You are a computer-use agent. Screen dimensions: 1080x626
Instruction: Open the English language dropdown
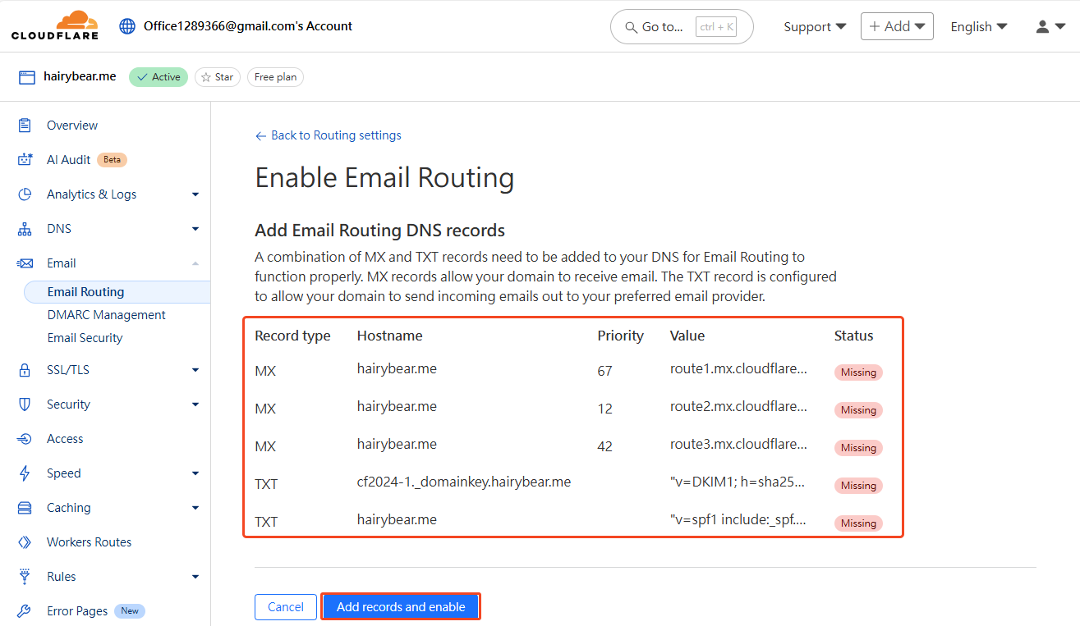[978, 25]
